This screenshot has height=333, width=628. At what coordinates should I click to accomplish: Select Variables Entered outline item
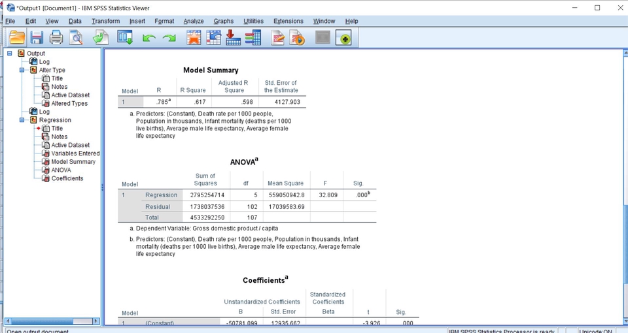[x=75, y=153]
